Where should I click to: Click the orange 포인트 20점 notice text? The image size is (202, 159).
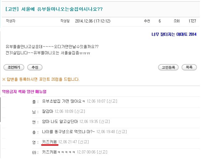pos(41,79)
